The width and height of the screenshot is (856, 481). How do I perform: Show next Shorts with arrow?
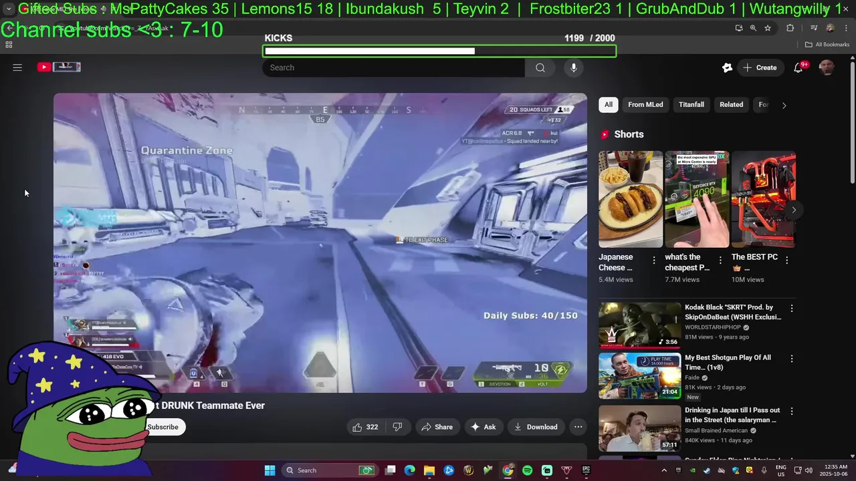click(x=794, y=210)
